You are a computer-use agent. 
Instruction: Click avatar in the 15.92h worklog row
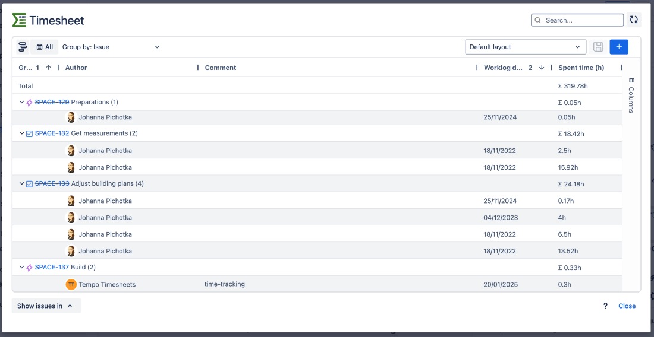(71, 167)
